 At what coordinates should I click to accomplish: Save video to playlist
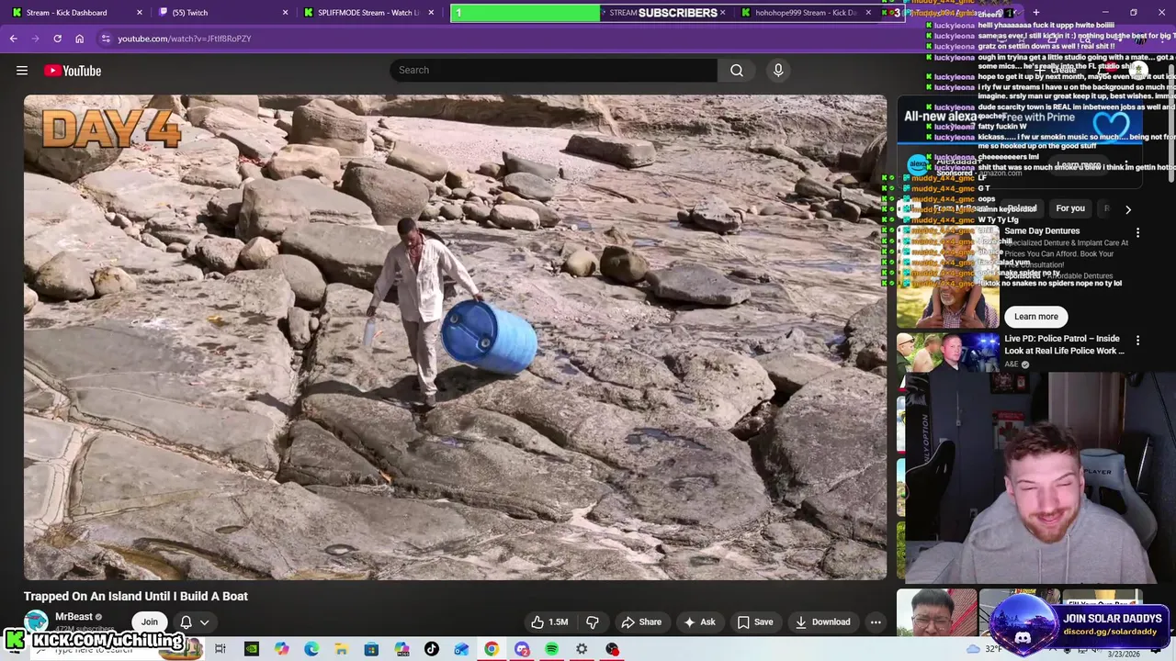click(x=754, y=622)
